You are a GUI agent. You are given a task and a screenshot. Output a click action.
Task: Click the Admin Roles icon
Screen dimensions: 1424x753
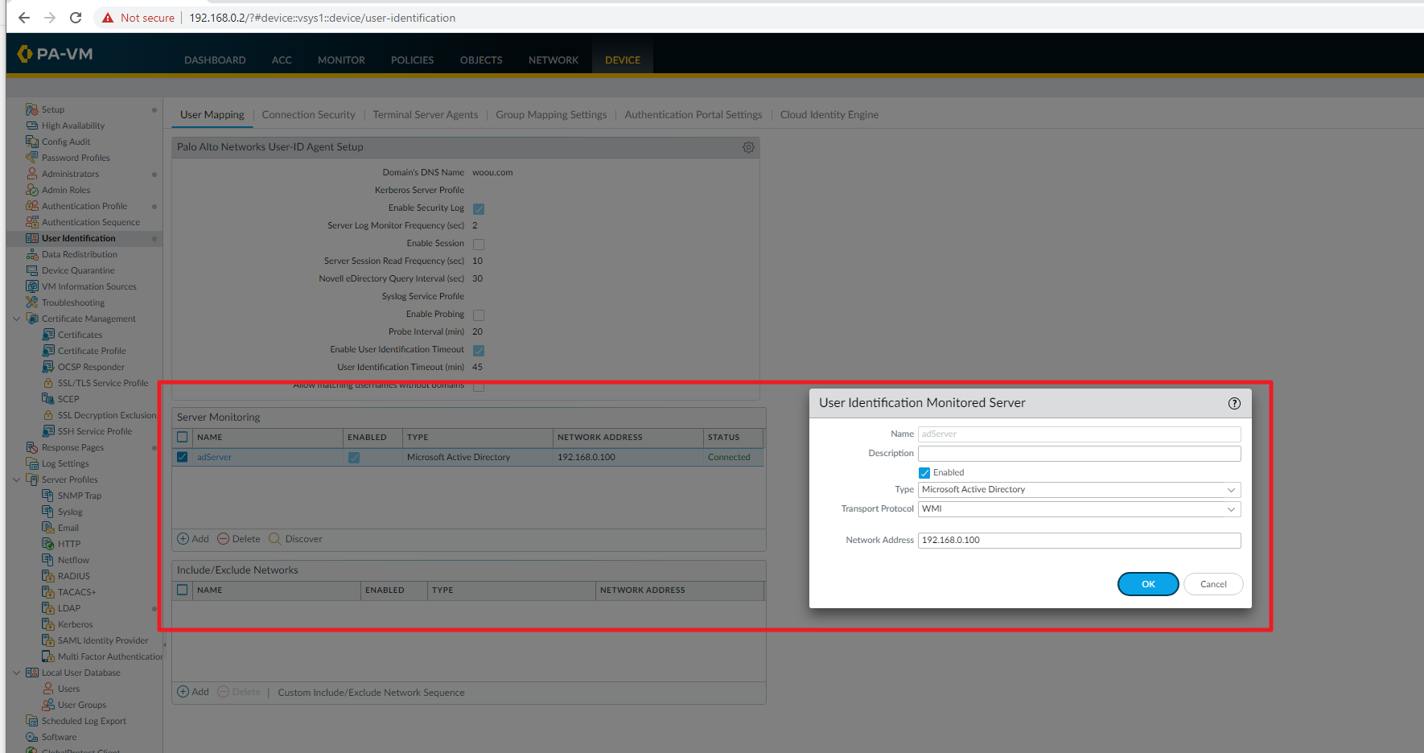click(32, 190)
